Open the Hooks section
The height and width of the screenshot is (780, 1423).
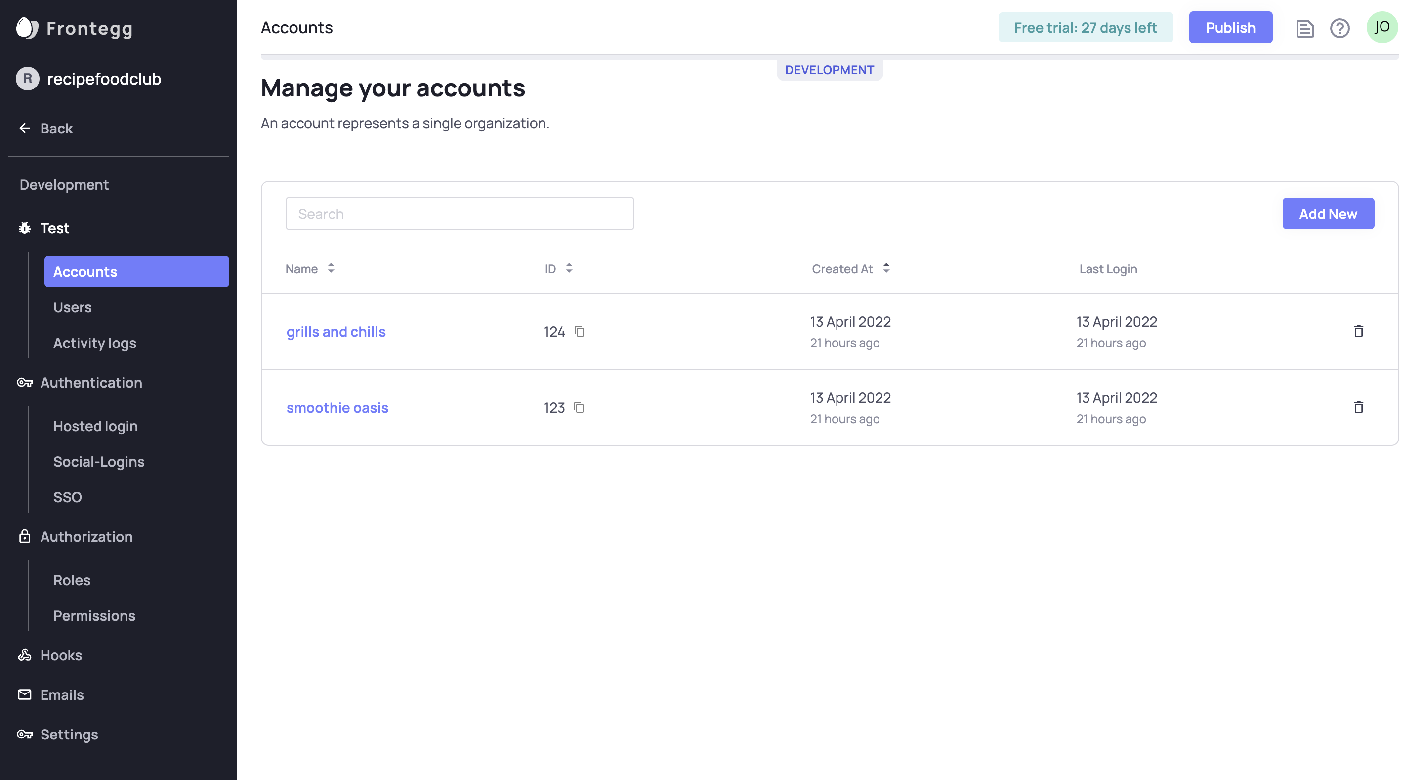point(61,655)
